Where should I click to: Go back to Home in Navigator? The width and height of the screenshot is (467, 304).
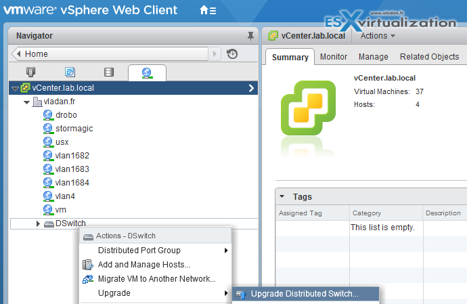(x=110, y=54)
